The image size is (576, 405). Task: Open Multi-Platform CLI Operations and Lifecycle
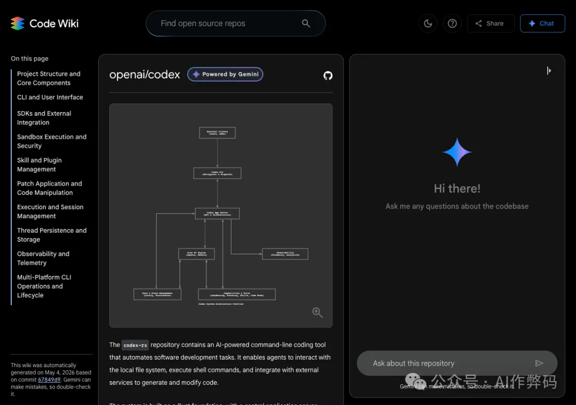tap(44, 287)
